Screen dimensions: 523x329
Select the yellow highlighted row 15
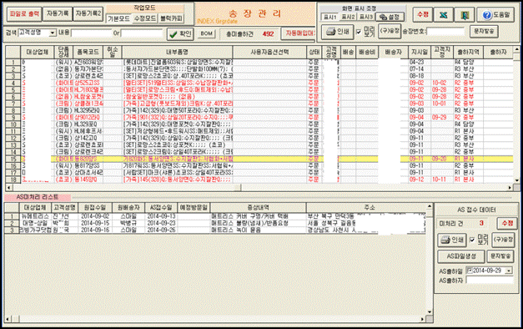259,159
